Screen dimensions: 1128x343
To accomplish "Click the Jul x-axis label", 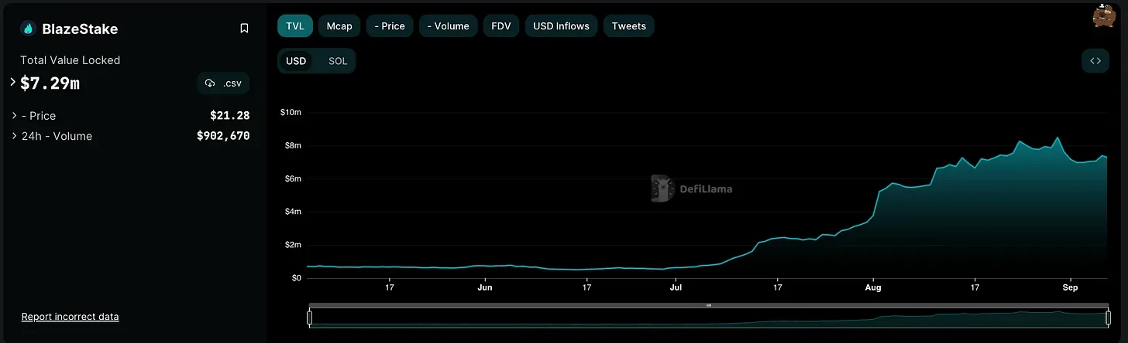I will click(676, 287).
